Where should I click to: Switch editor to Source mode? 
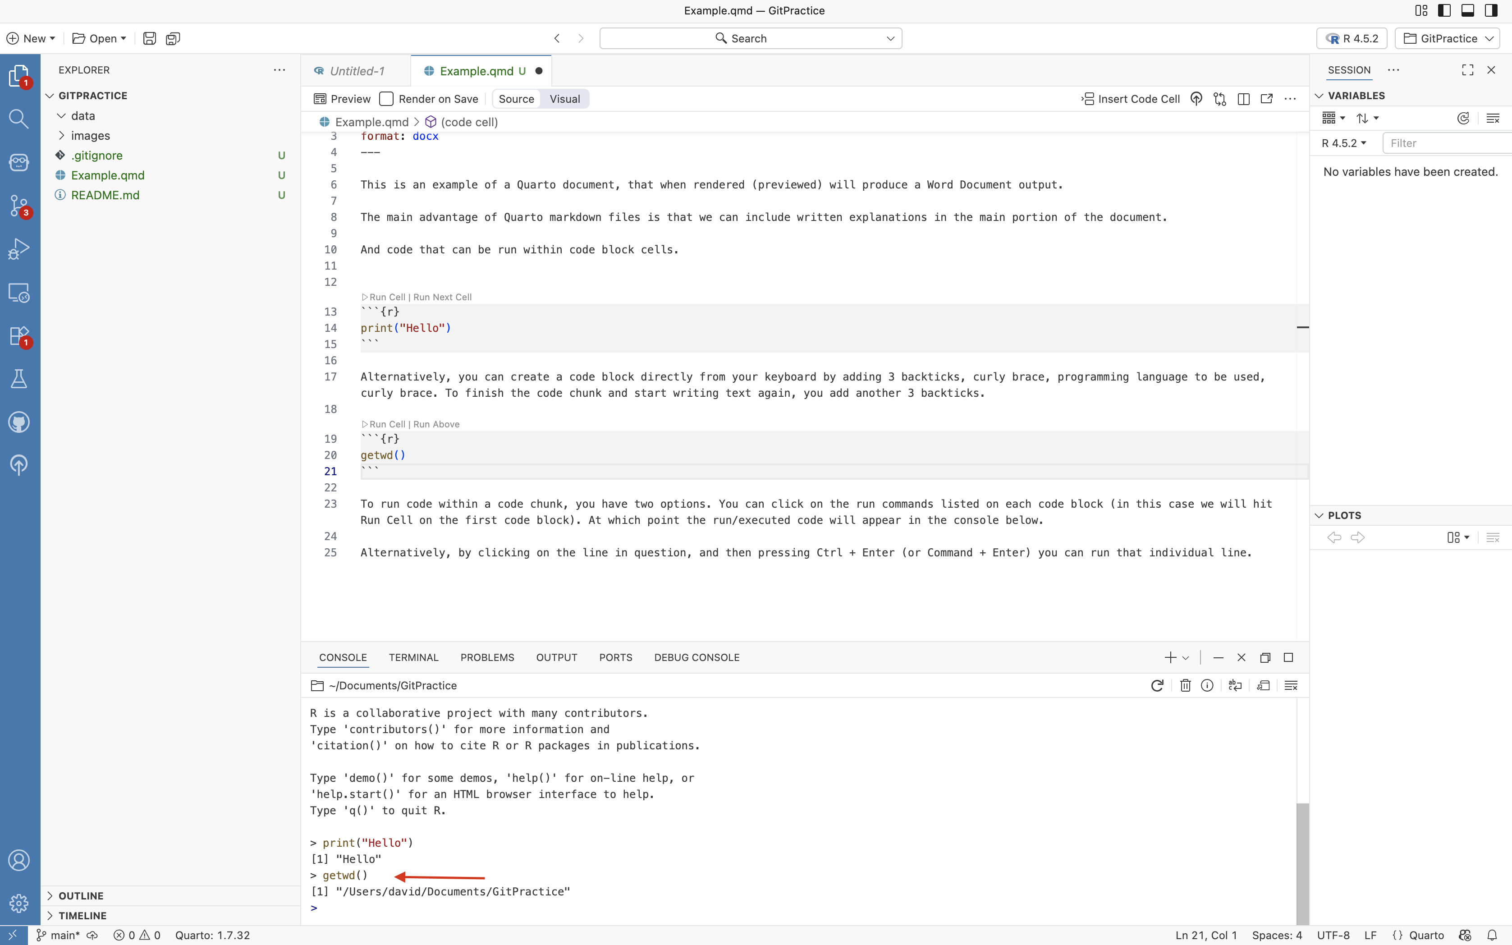[x=516, y=99]
